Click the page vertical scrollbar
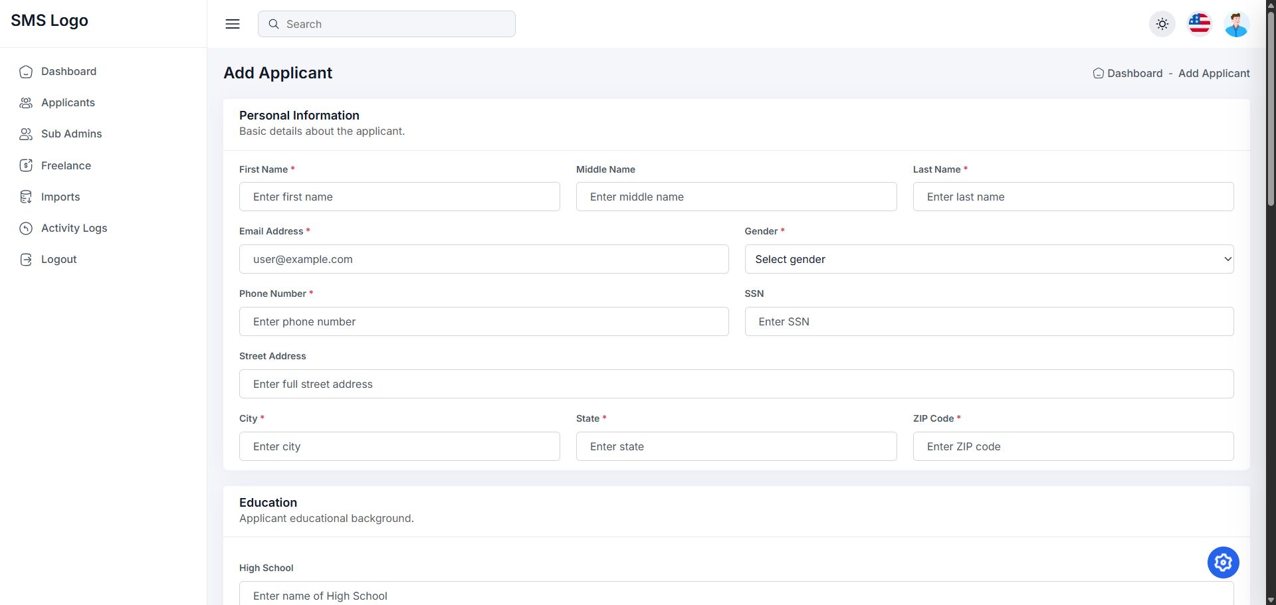Image resolution: width=1276 pixels, height=605 pixels. [x=1271, y=106]
